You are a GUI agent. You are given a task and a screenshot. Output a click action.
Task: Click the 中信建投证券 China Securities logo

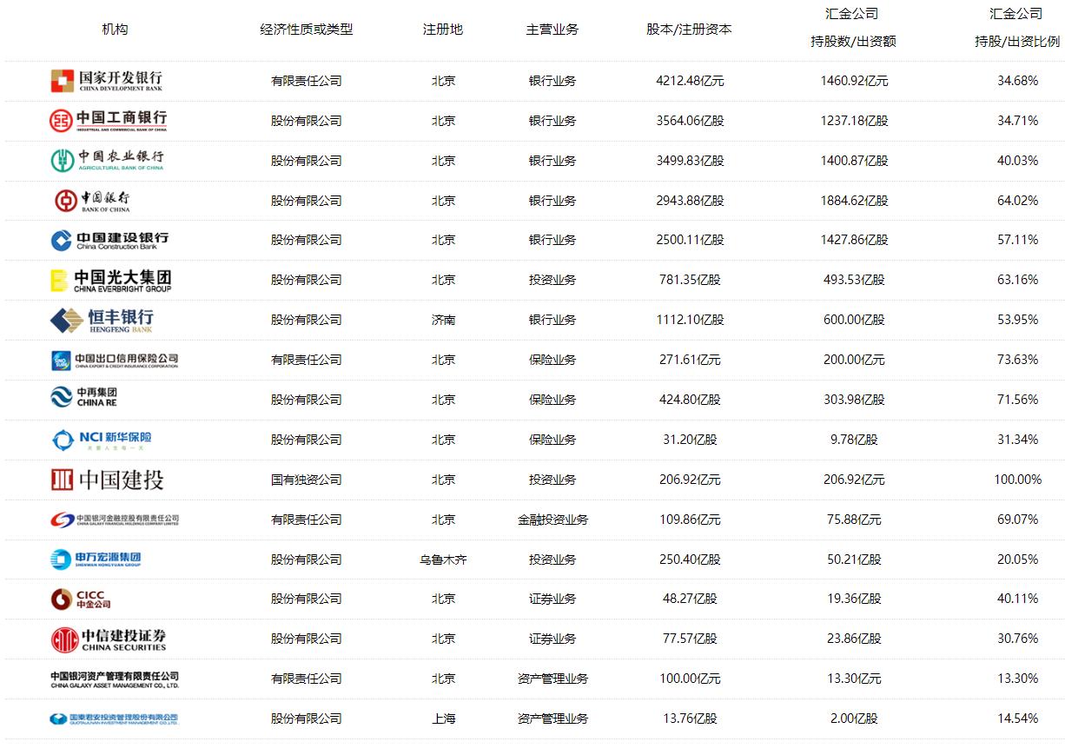tap(107, 639)
